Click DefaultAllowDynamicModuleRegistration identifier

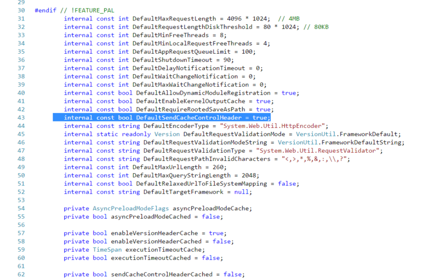(x=203, y=93)
